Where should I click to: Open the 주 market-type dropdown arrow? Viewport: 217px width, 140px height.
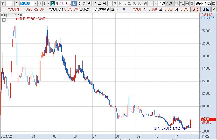point(12,3)
